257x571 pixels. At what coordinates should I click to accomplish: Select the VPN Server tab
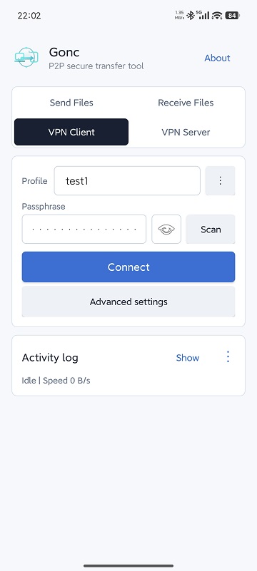(186, 132)
